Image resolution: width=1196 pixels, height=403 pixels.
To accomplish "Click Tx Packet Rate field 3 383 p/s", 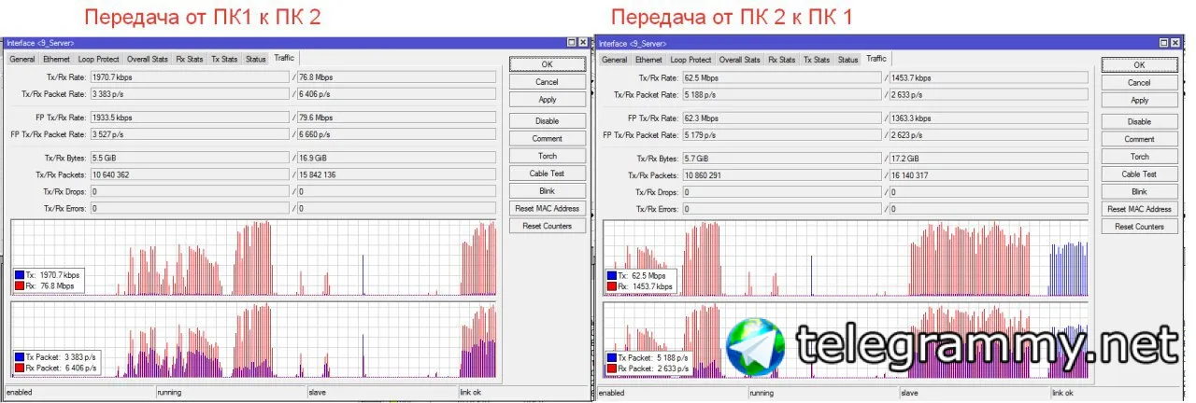I will click(190, 94).
